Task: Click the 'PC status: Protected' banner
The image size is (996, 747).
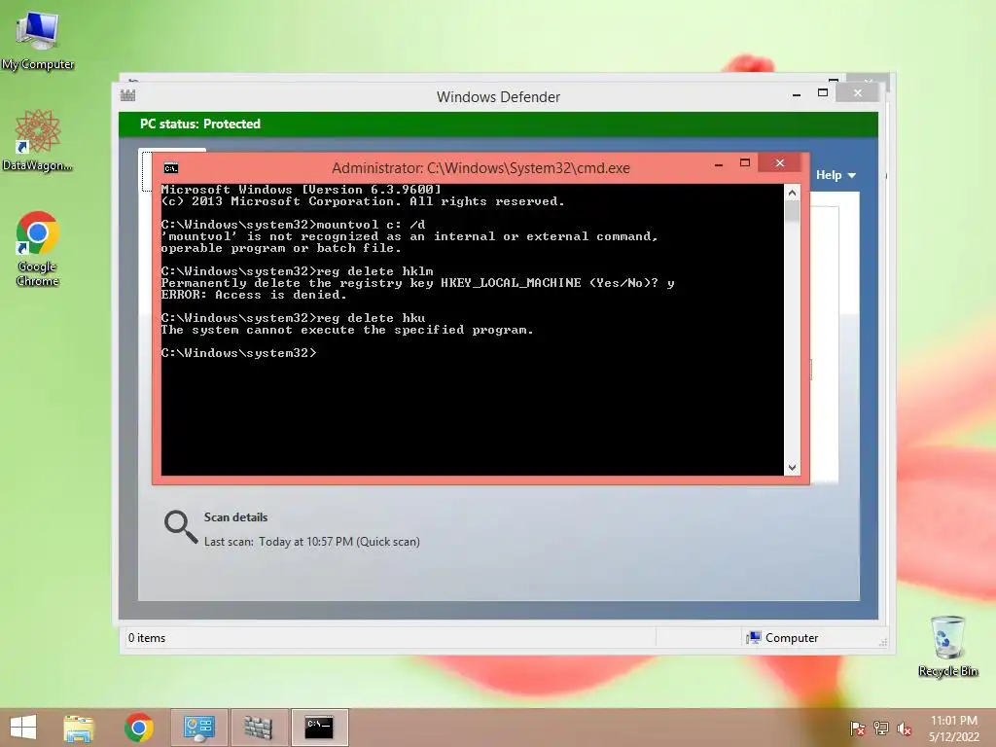Action: (x=498, y=124)
